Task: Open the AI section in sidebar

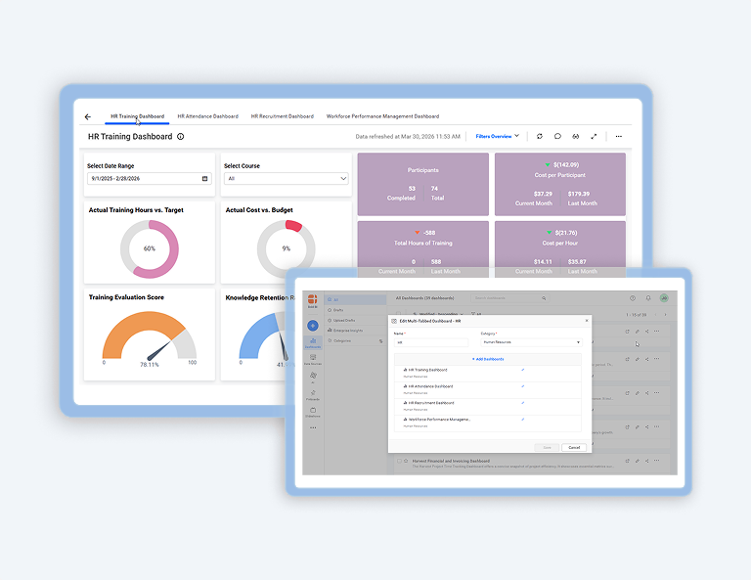Action: (313, 377)
